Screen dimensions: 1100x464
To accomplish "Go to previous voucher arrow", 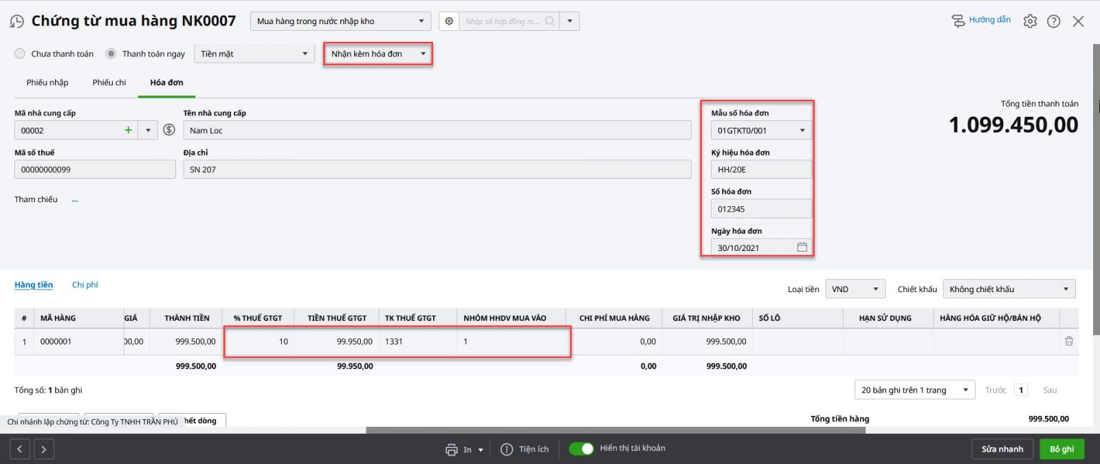I will [20, 450].
